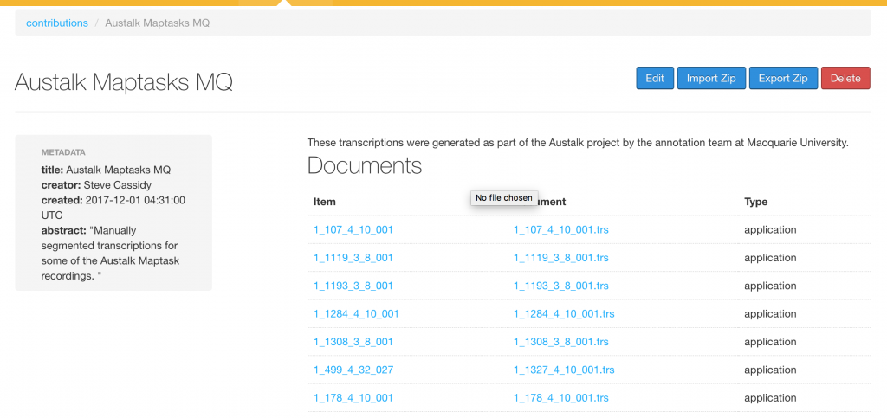
Task: Click 'application' type in 1_1308_3_8_001 row
Action: (770, 342)
